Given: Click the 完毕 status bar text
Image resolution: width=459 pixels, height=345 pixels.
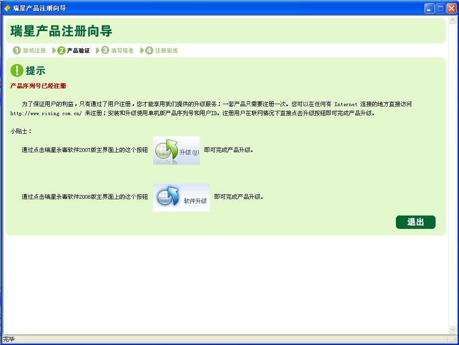Looking at the screenshot, I should click(9, 339).
